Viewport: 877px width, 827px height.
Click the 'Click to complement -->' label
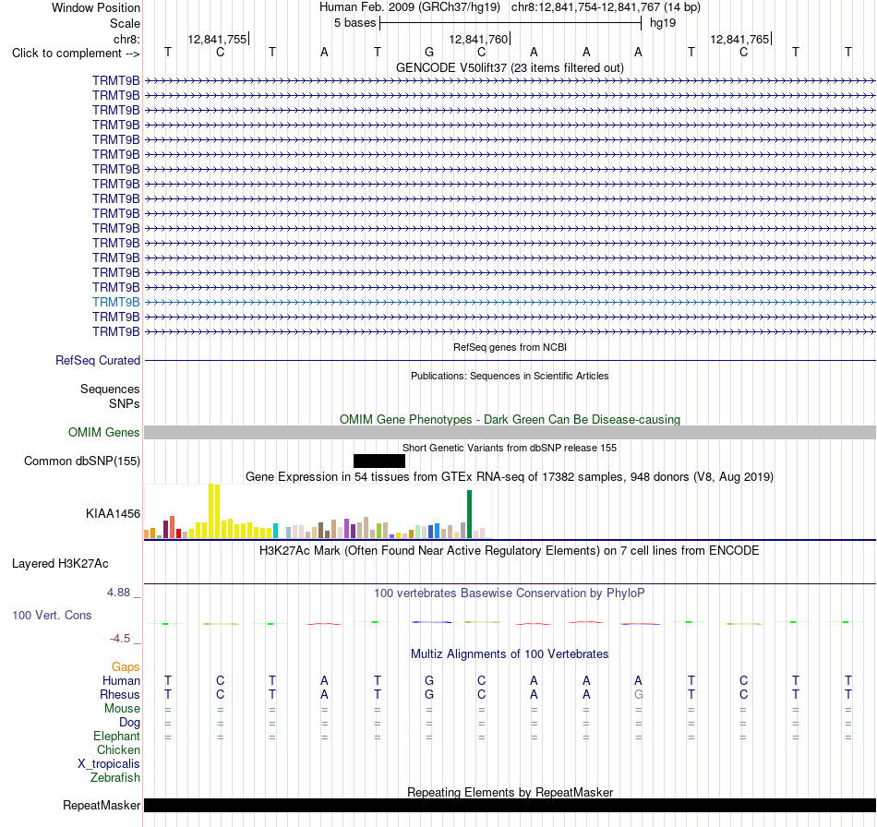point(76,54)
